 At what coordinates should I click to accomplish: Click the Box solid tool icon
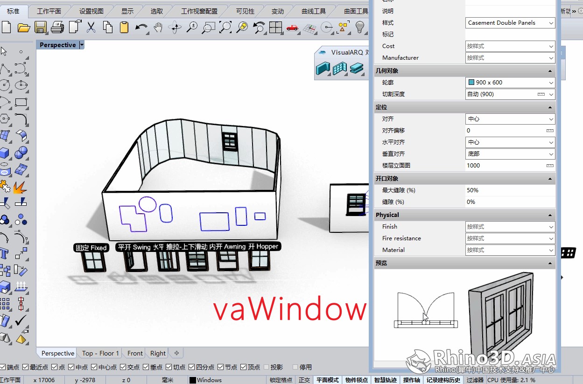pos(5,153)
